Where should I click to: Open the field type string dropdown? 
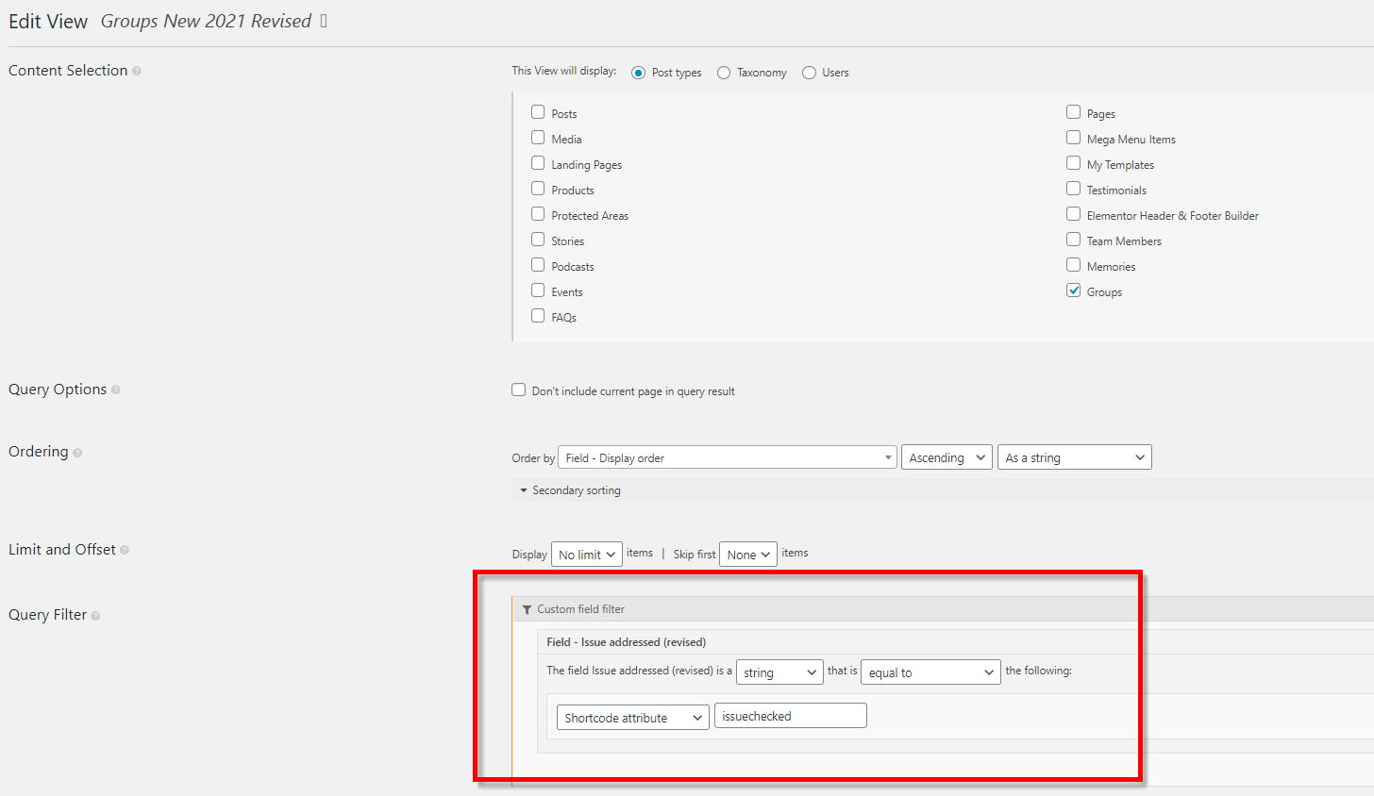point(779,672)
